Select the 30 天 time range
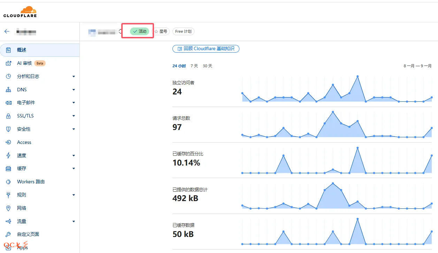Screen dimensions: 438x253 [207, 66]
